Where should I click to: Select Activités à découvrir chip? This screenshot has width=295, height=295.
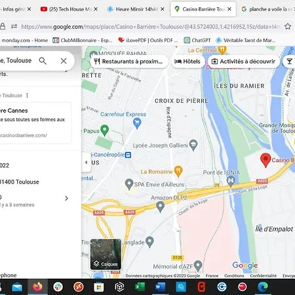pos(244,62)
